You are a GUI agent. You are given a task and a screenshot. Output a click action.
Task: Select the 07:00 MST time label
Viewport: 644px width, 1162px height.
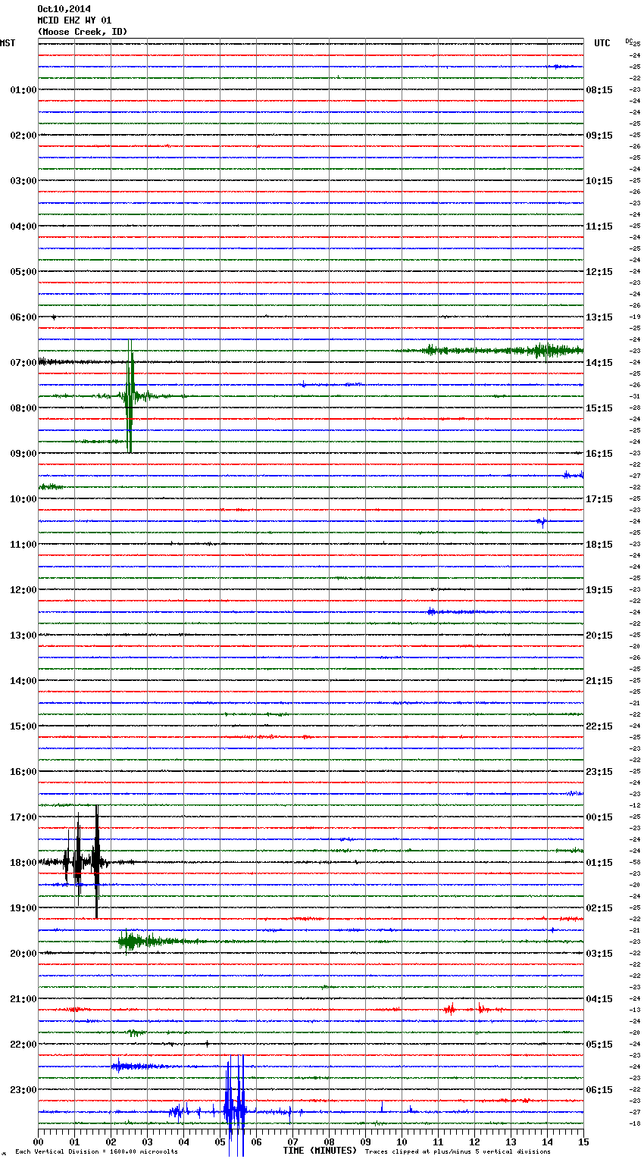tap(23, 363)
